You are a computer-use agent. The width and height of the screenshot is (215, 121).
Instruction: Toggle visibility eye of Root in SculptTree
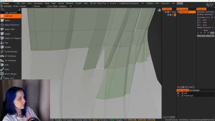click(x=166, y=12)
